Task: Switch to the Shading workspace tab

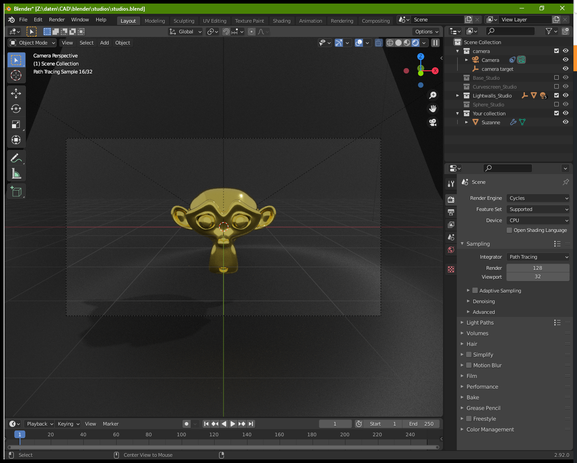Action: tap(282, 20)
